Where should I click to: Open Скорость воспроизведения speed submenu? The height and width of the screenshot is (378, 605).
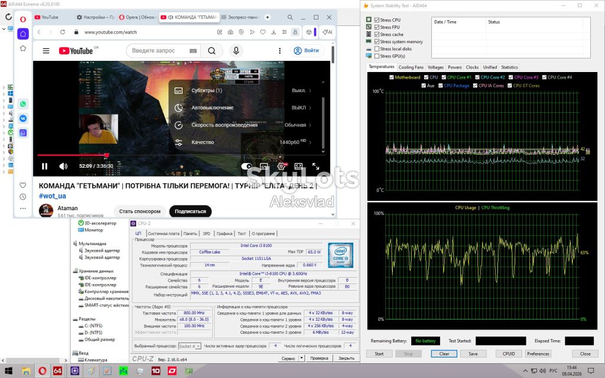click(243, 125)
